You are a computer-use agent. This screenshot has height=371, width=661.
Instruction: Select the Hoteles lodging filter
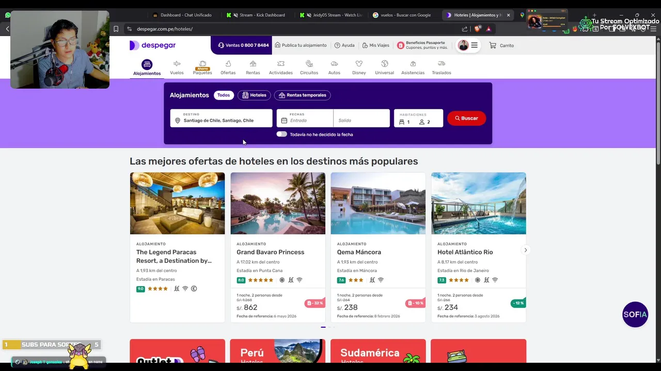[x=254, y=95]
